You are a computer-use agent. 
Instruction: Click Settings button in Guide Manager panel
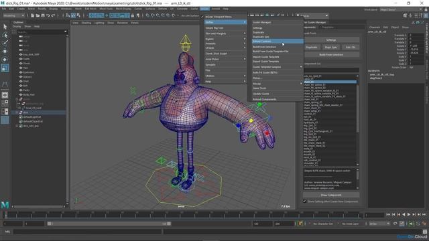[x=330, y=40]
